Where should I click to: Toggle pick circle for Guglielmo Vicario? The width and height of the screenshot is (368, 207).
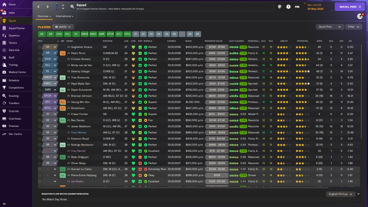[40, 47]
